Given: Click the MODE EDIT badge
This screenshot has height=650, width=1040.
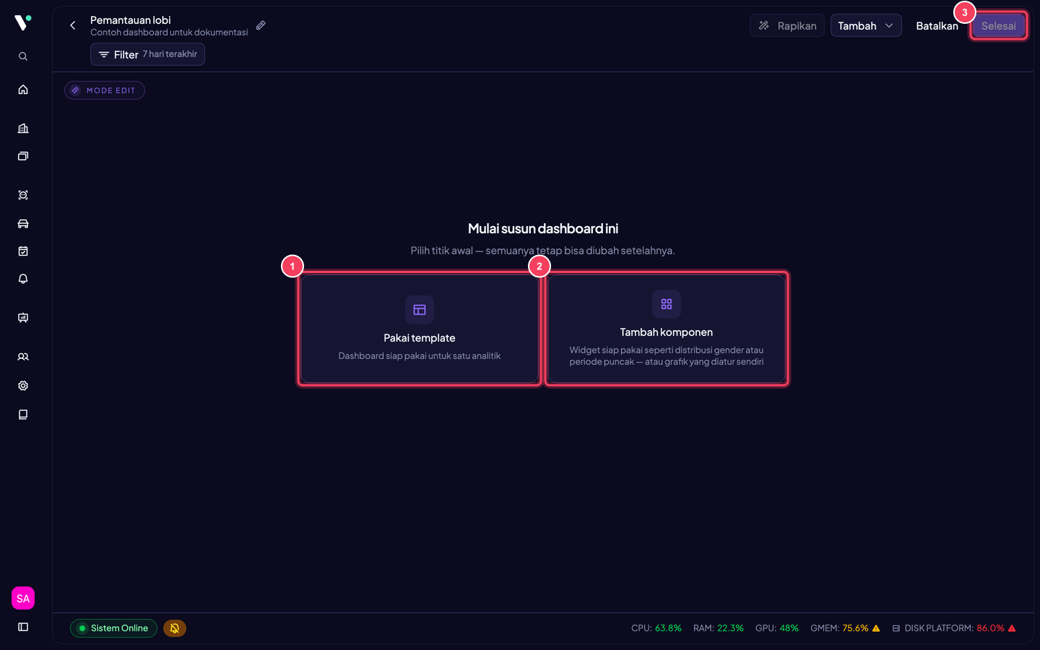Looking at the screenshot, I should coord(105,90).
